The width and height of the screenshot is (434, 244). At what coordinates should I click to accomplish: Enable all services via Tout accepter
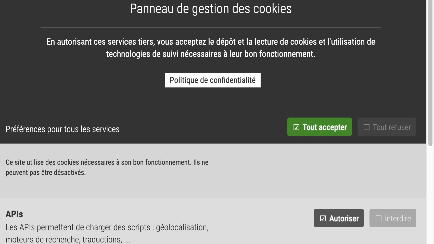(319, 127)
